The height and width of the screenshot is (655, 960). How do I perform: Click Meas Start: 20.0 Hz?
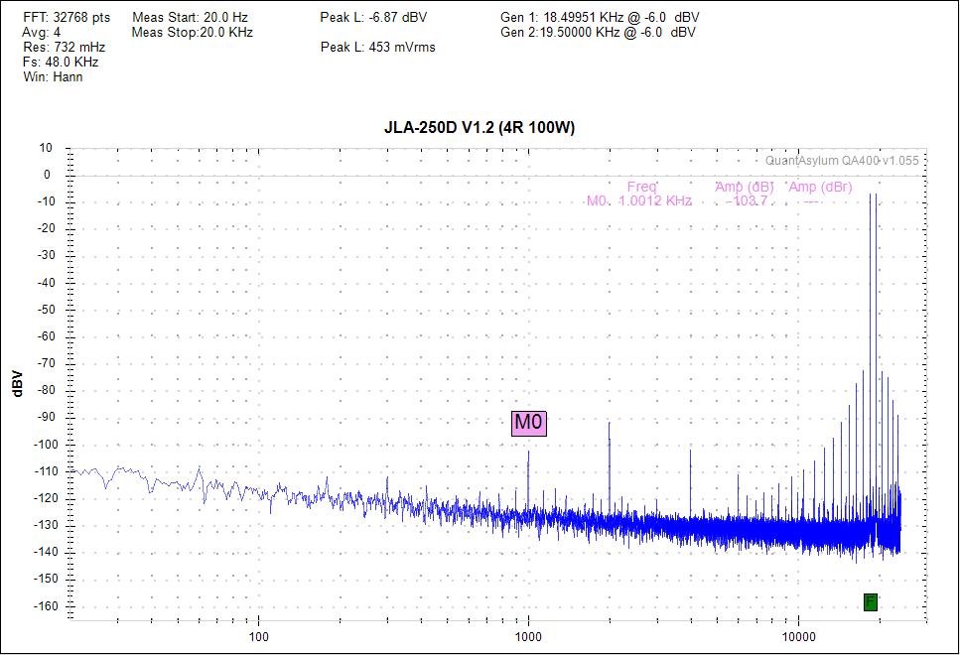[x=190, y=18]
